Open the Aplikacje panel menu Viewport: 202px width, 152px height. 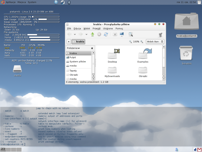point(10,2)
